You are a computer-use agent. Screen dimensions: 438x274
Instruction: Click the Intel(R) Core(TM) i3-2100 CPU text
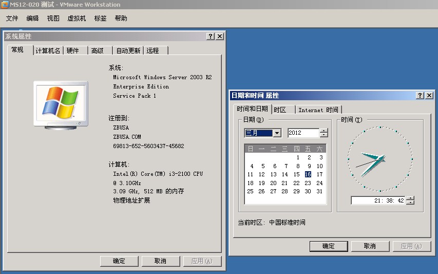tap(158, 174)
